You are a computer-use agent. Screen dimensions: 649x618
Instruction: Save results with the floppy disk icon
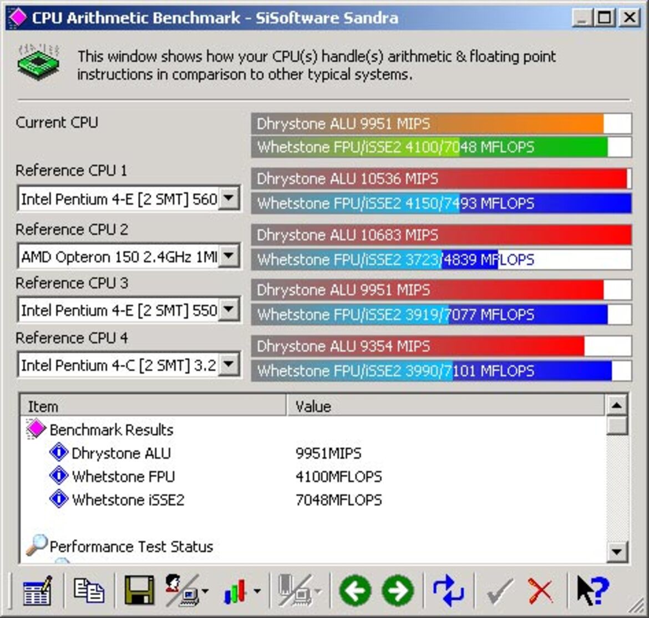(139, 590)
